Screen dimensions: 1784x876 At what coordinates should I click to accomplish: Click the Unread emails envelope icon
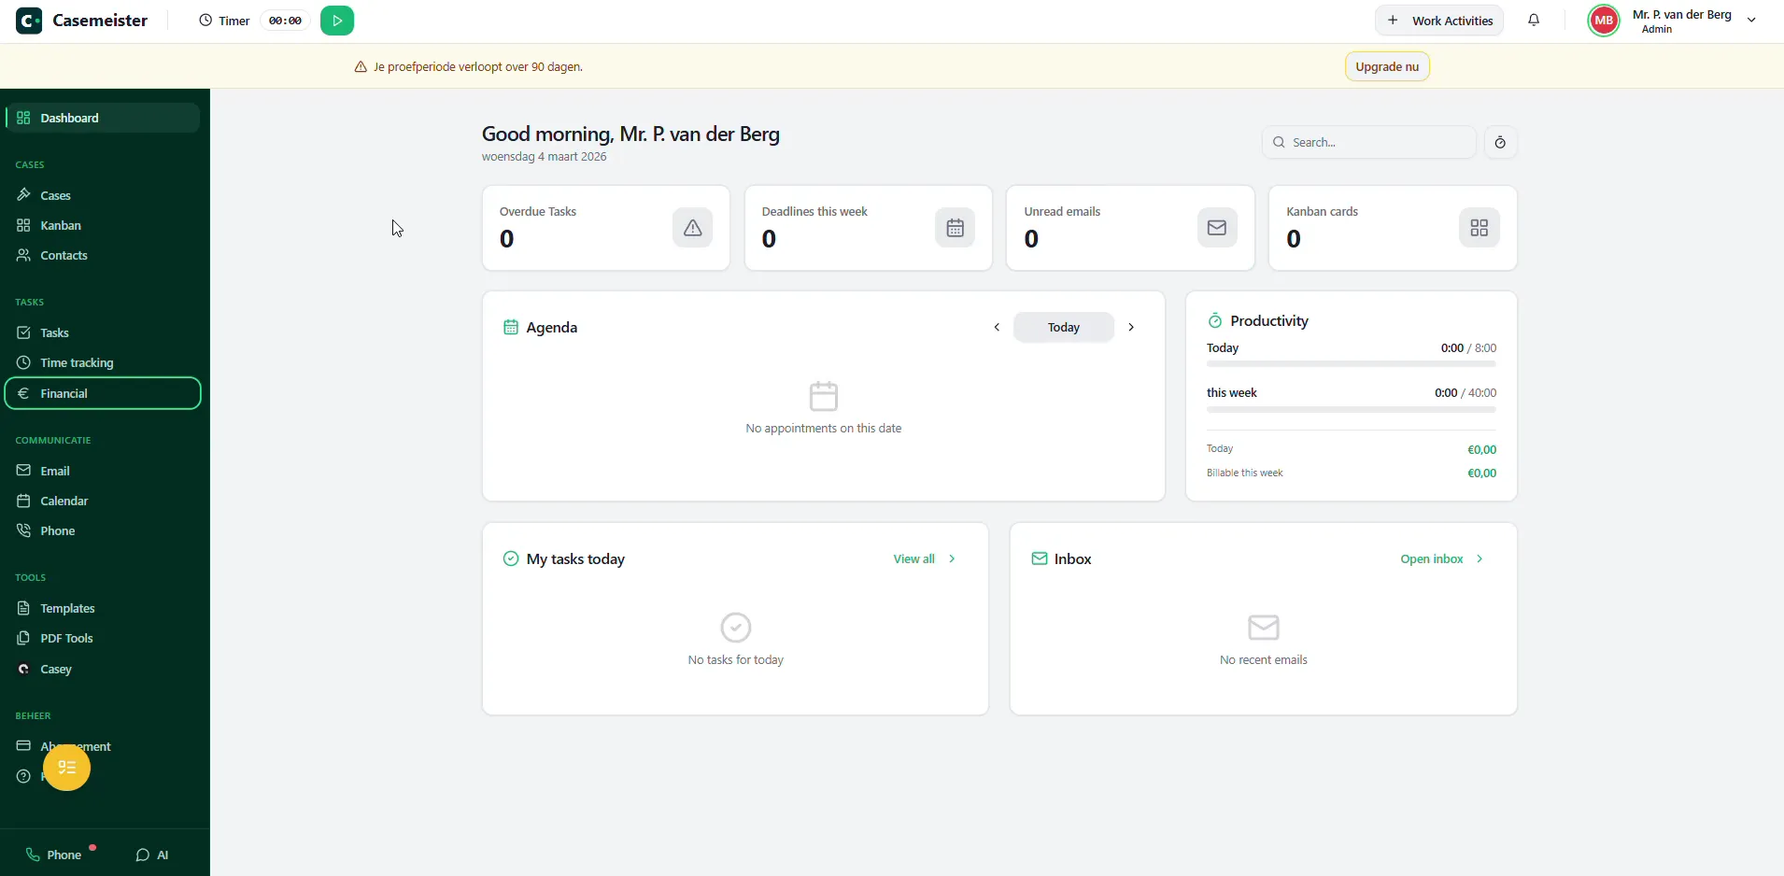[1217, 228]
